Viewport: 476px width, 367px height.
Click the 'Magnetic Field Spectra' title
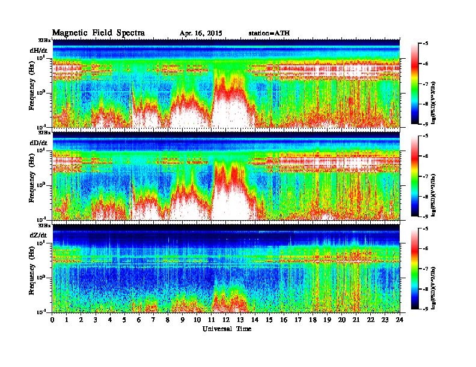99,33
